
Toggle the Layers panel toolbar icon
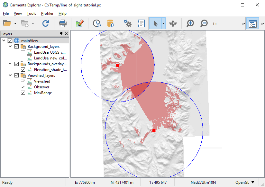coord(252,23)
